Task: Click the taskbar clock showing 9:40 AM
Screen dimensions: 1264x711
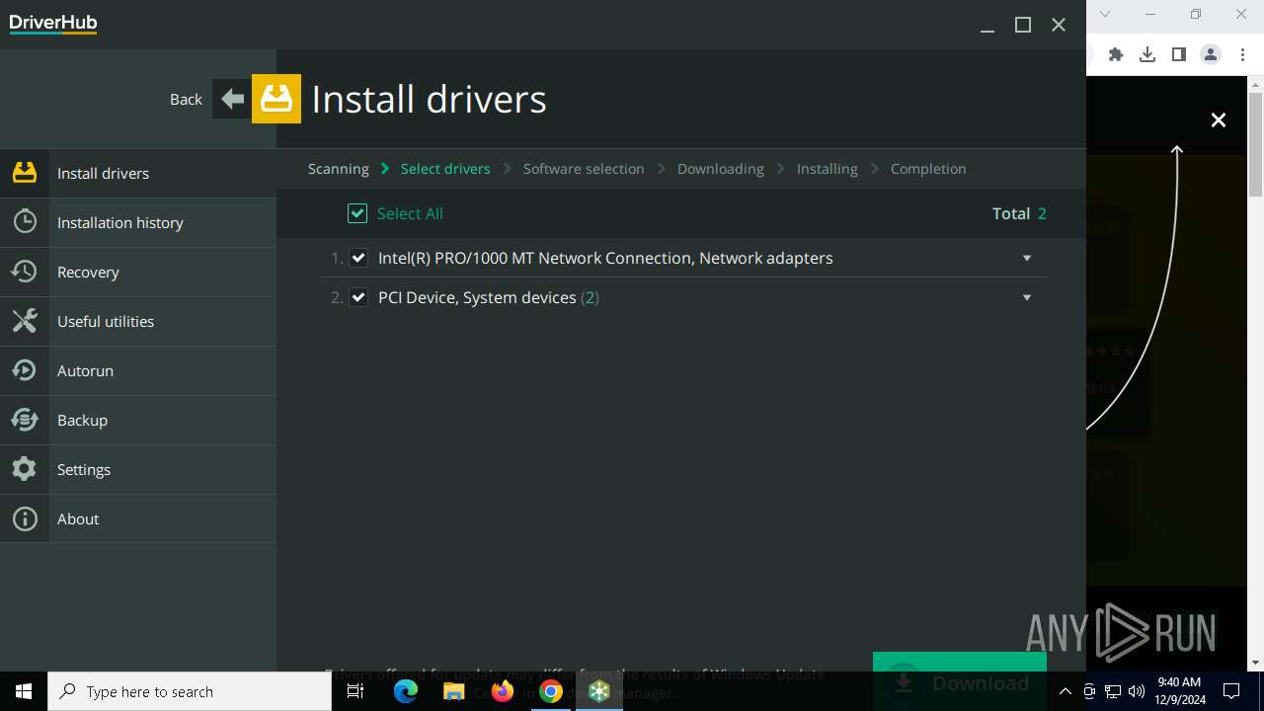Action: click(1181, 691)
